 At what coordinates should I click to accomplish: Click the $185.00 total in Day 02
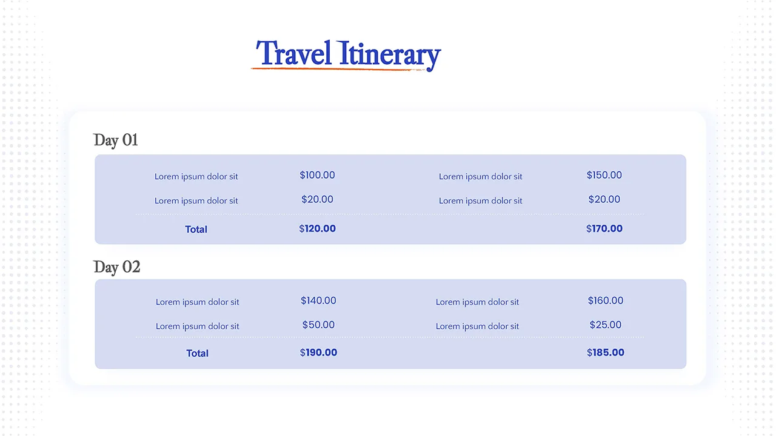point(605,352)
